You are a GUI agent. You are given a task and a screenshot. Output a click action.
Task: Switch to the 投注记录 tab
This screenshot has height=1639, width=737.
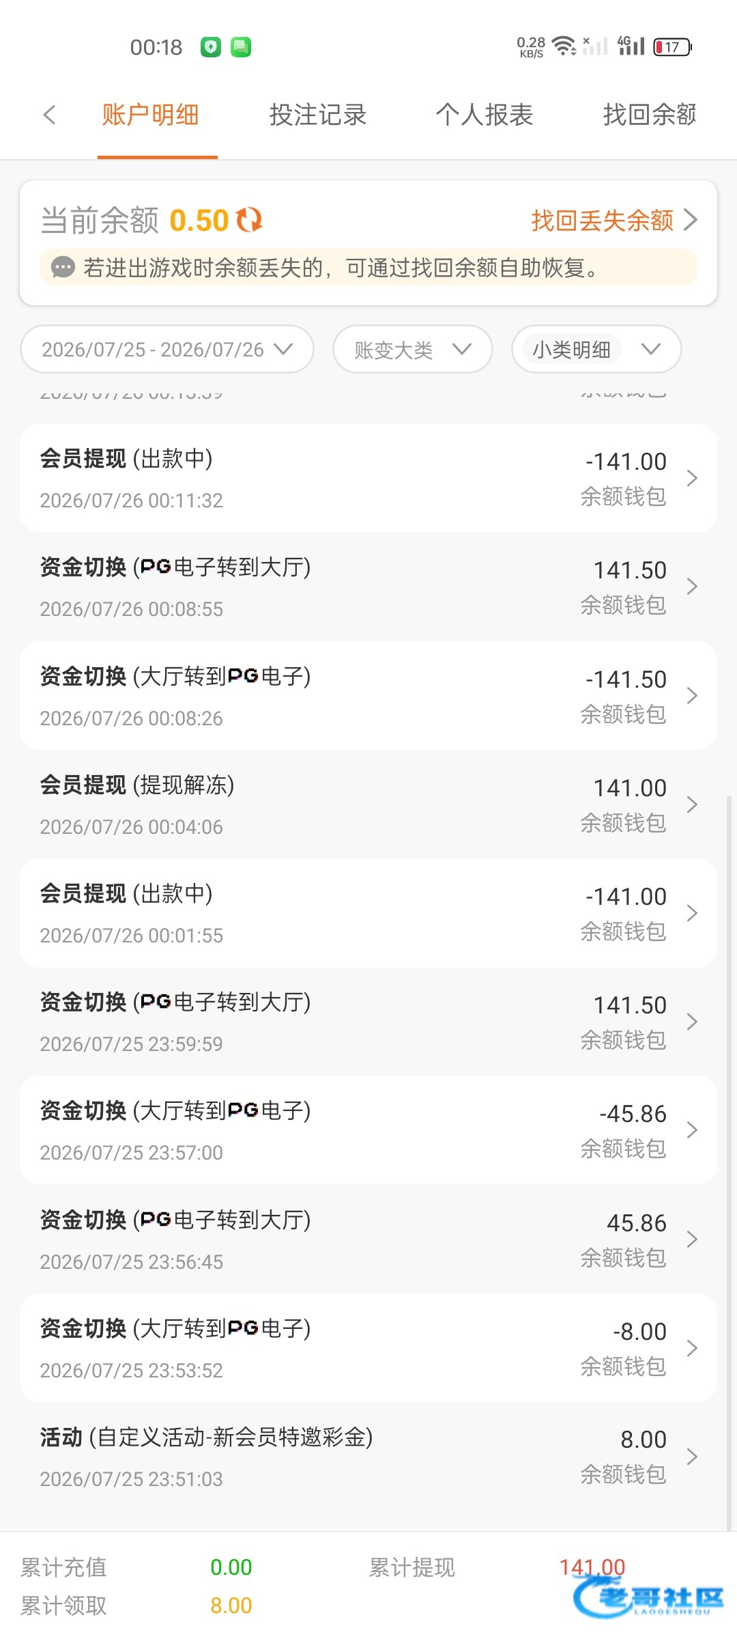pyautogui.click(x=318, y=115)
